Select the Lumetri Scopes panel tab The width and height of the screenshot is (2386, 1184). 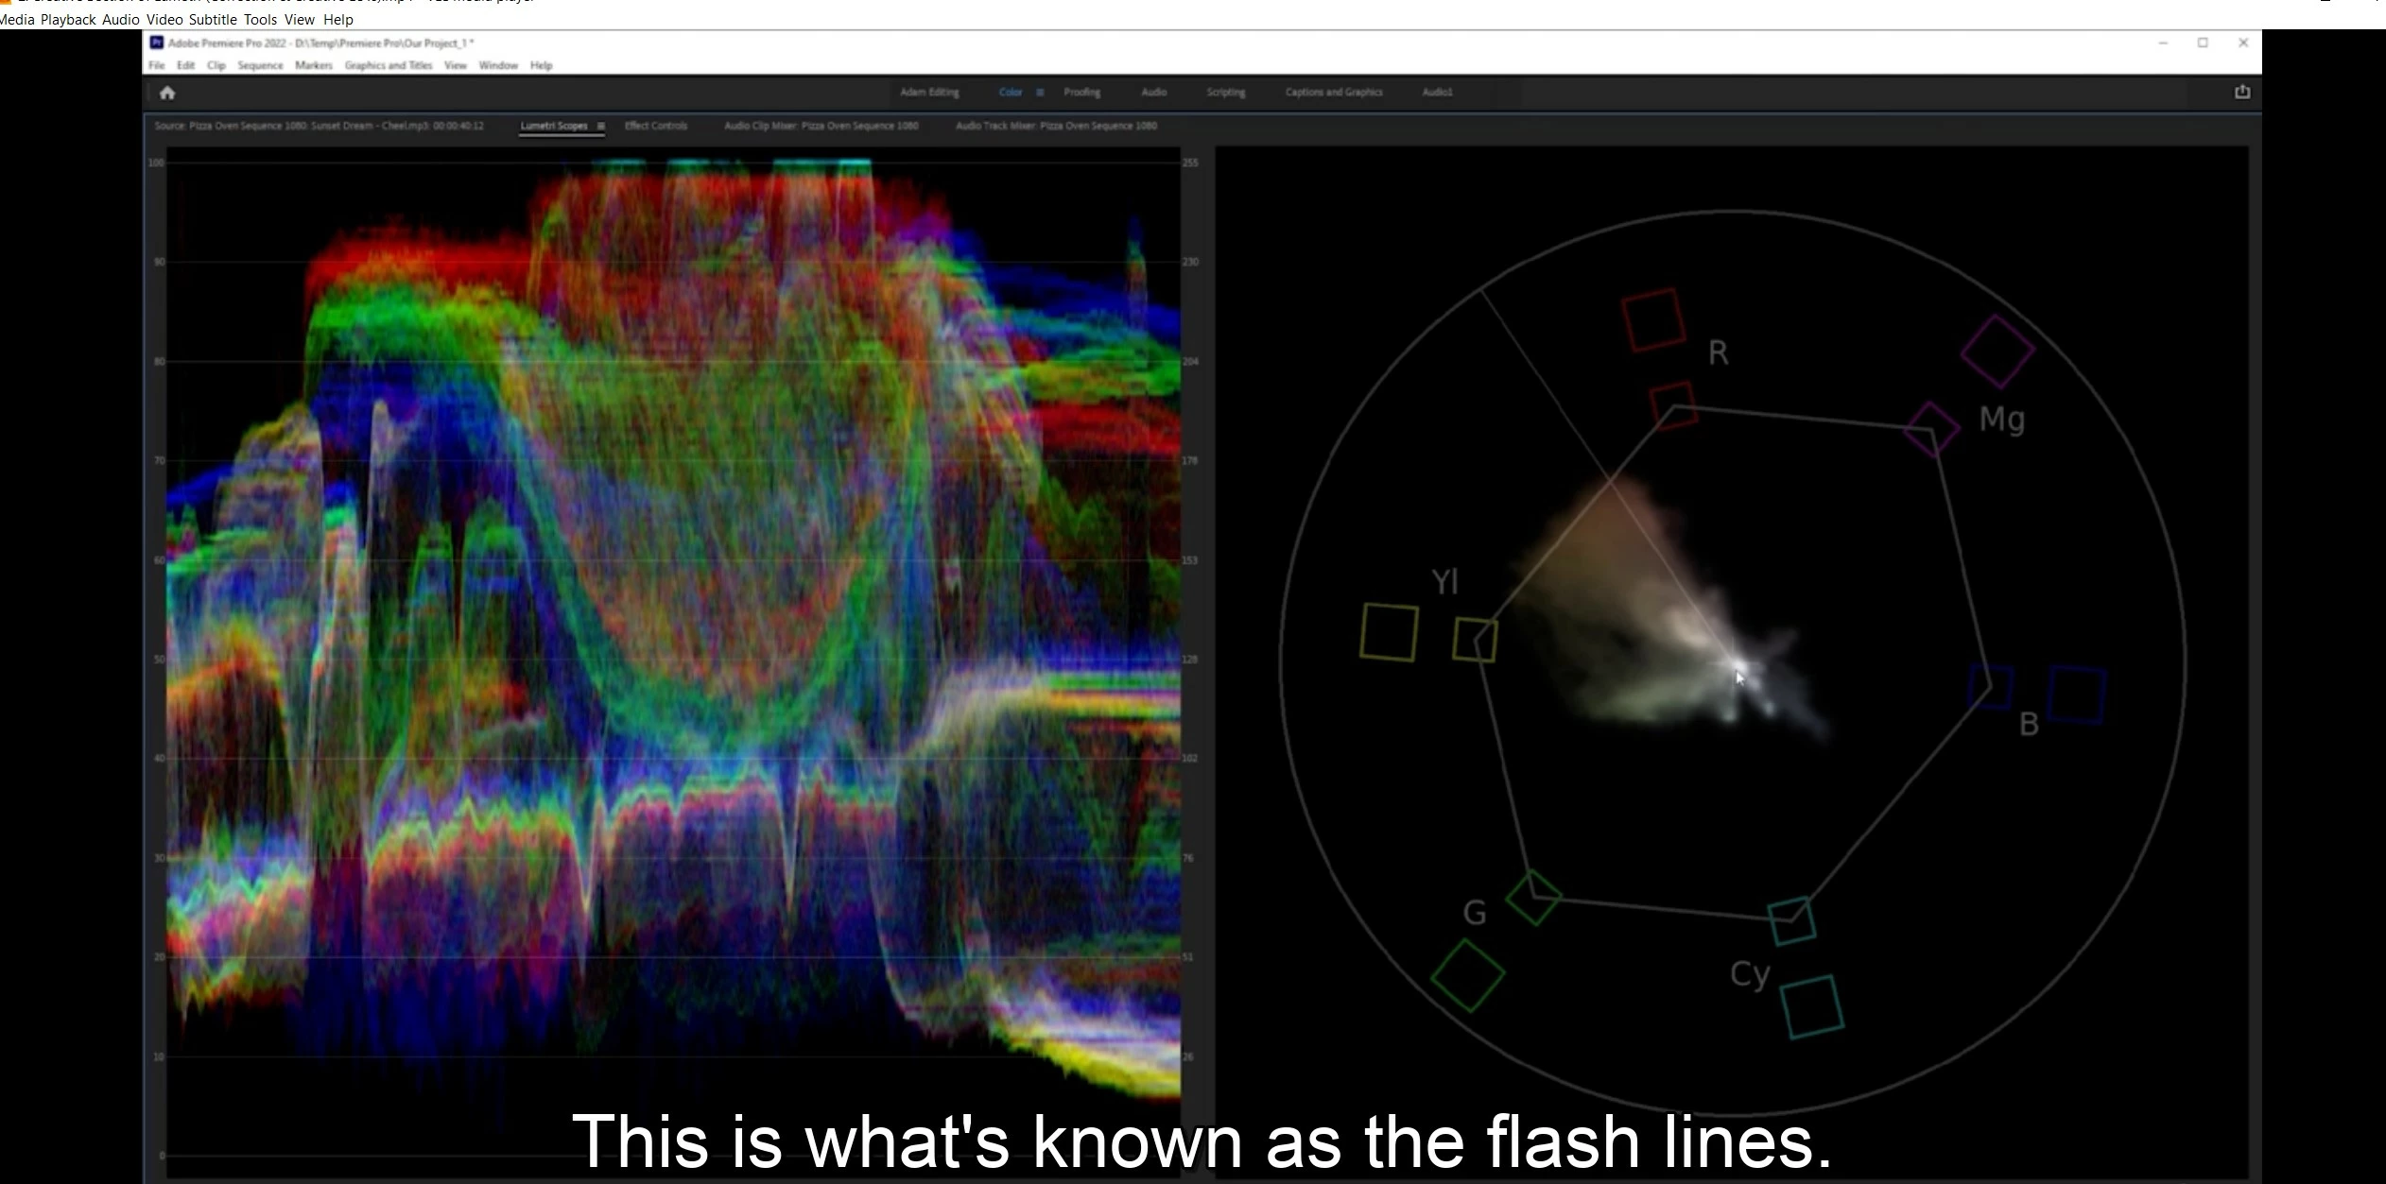(554, 126)
